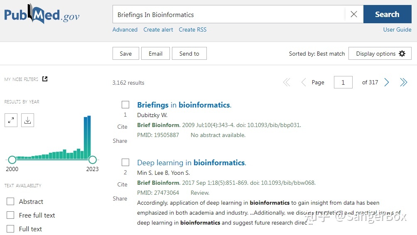Click Cite for the Deep learning result
The height and width of the screenshot is (235, 417).
pos(123,184)
